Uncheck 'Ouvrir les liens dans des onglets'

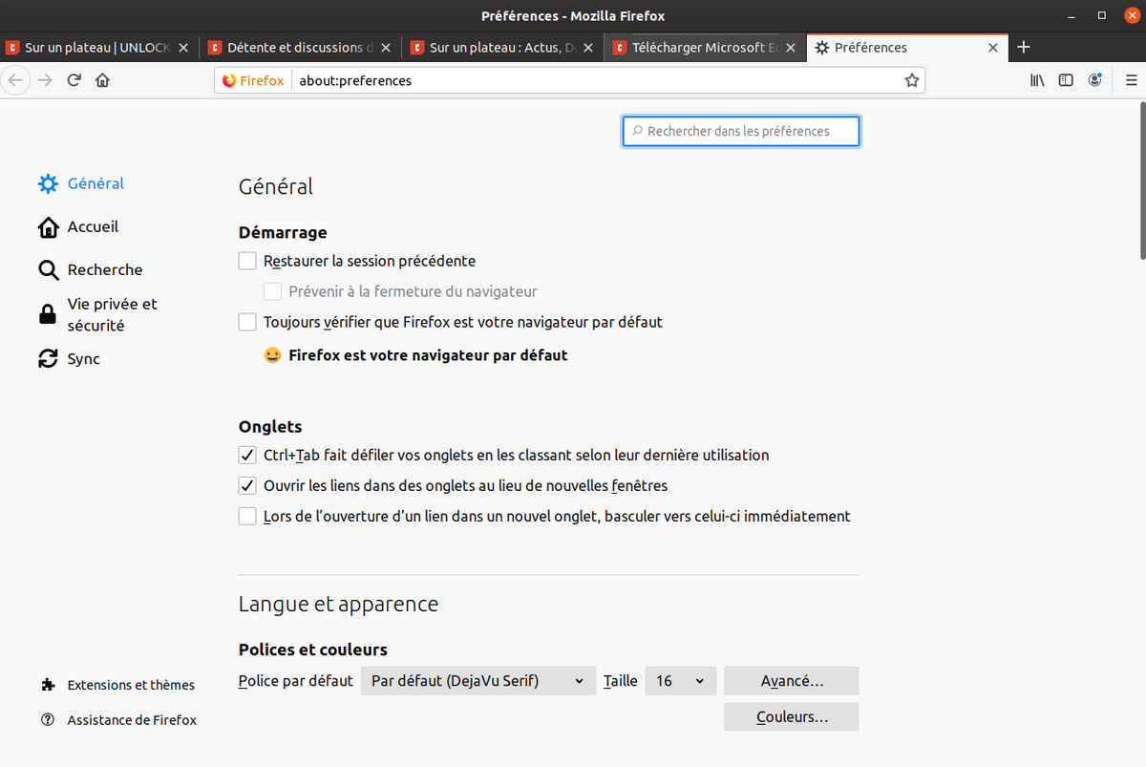(x=247, y=485)
